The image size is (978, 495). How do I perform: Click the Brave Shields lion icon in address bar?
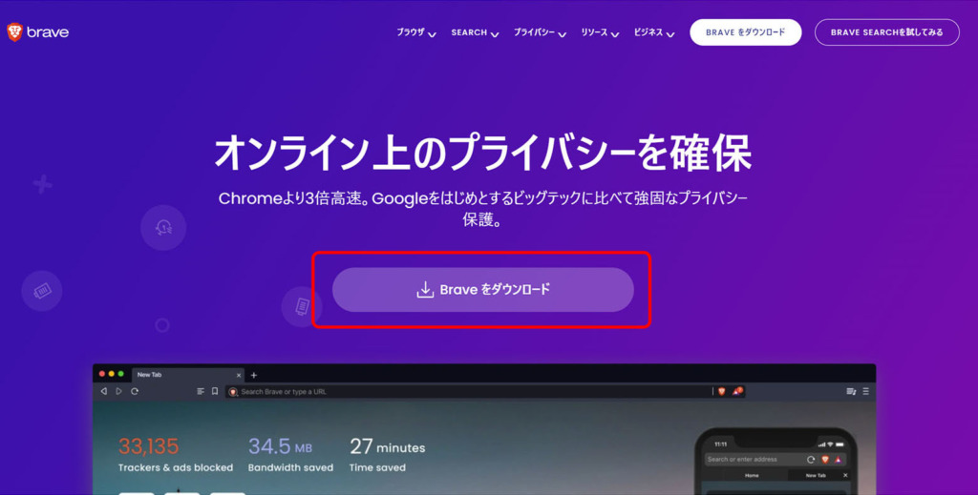[722, 391]
